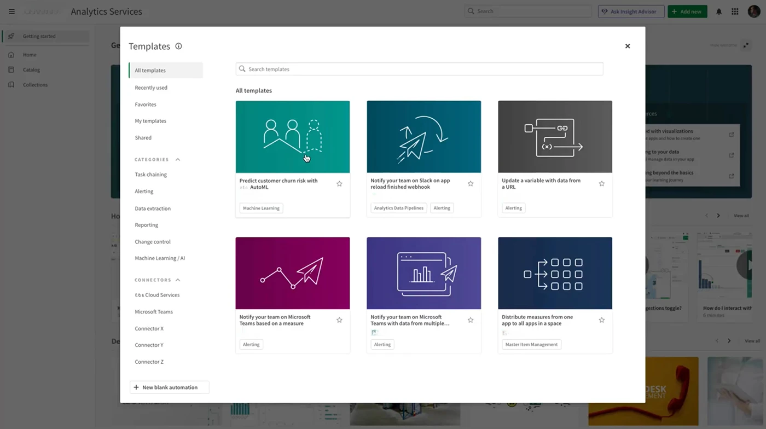Favorite the Predict customer churn risk template

[x=339, y=184]
